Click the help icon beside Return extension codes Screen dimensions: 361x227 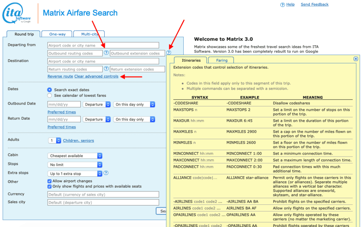coord(169,69)
